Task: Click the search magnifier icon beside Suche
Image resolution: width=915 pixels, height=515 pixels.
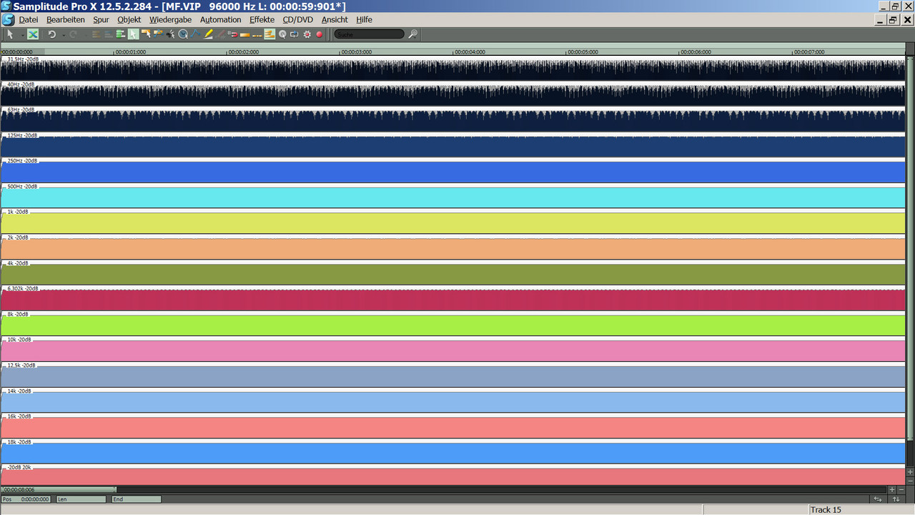Action: (x=414, y=34)
